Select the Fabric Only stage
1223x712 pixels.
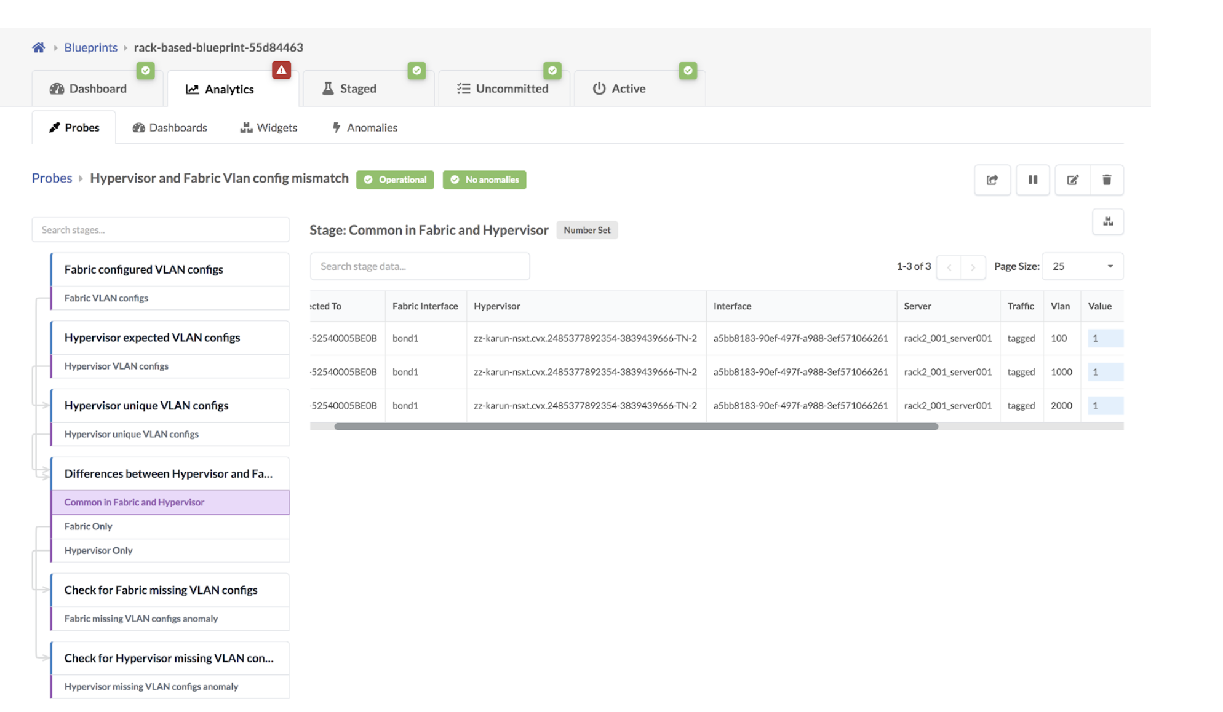coord(88,526)
